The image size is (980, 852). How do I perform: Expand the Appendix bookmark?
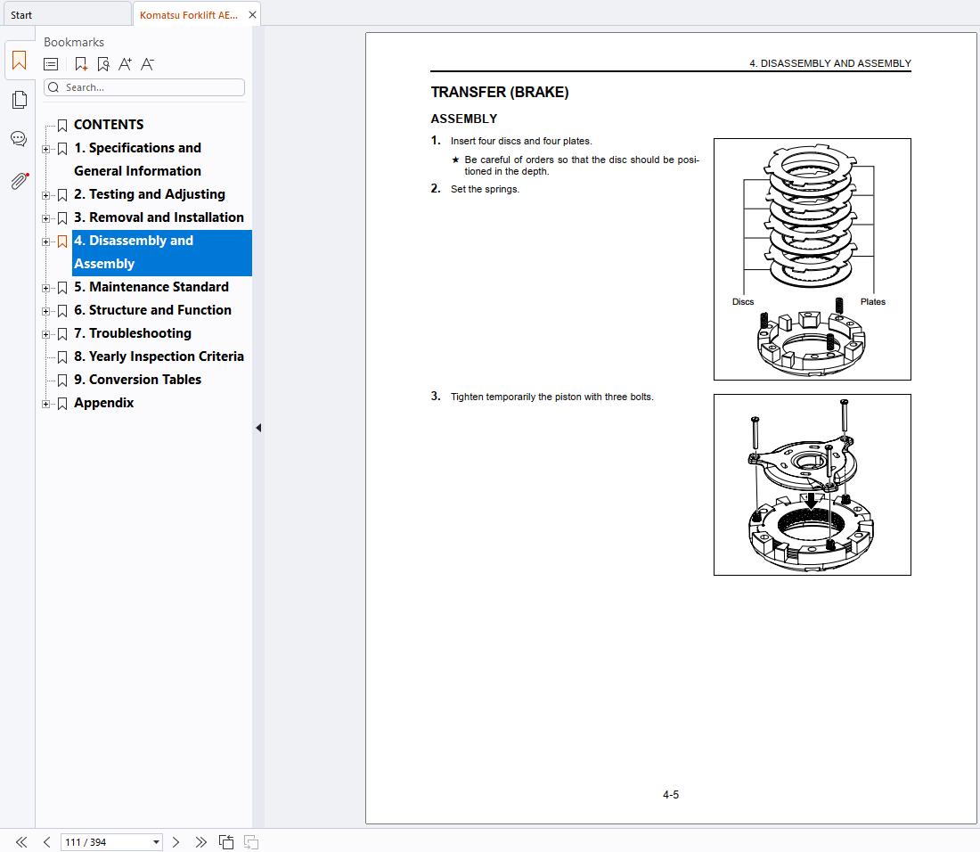[45, 403]
